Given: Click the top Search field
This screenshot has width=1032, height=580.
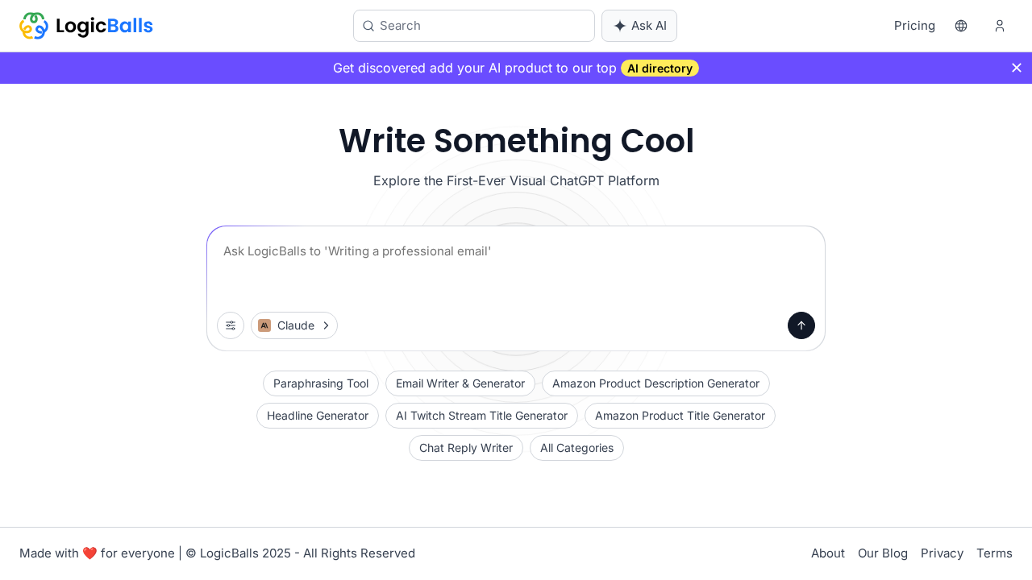Looking at the screenshot, I should (474, 26).
